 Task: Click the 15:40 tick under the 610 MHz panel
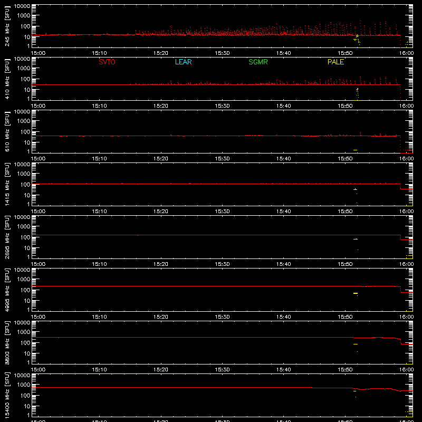[x=284, y=159]
